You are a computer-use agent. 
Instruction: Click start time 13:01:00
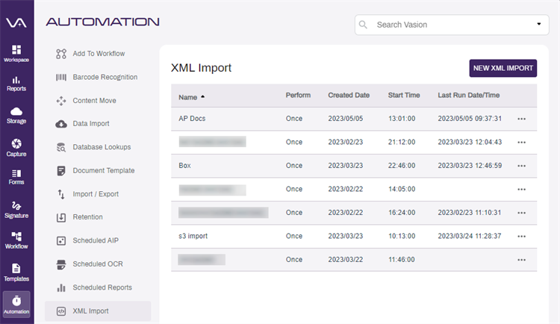pos(402,119)
